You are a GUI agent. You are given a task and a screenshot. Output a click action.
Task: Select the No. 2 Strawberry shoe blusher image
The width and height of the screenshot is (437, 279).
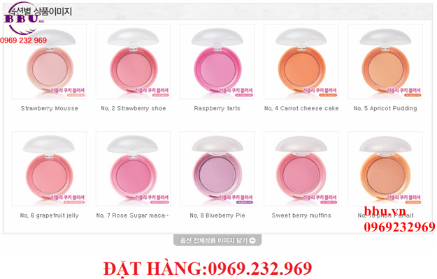click(x=134, y=61)
